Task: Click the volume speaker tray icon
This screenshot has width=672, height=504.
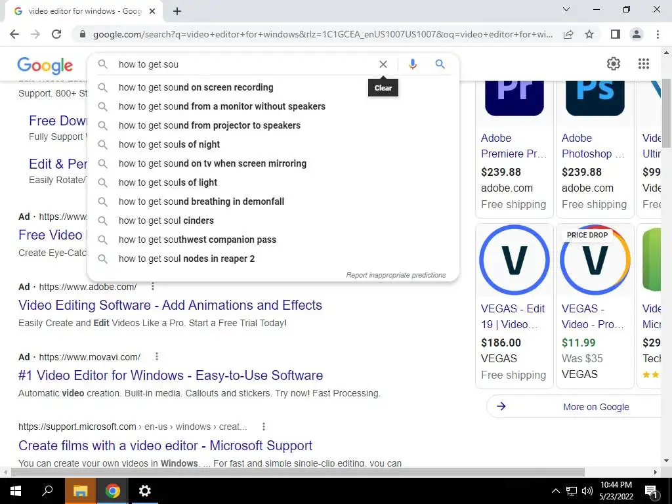Action: (x=587, y=491)
